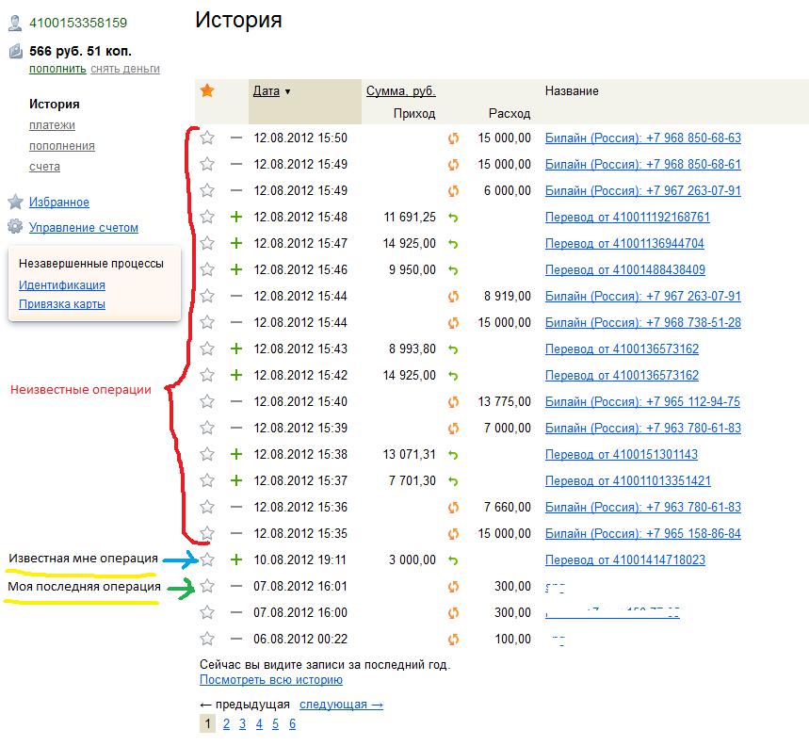Click repeat-payment icon for 7 000,00 expense
Image resolution: width=809 pixels, height=746 pixels.
[453, 429]
